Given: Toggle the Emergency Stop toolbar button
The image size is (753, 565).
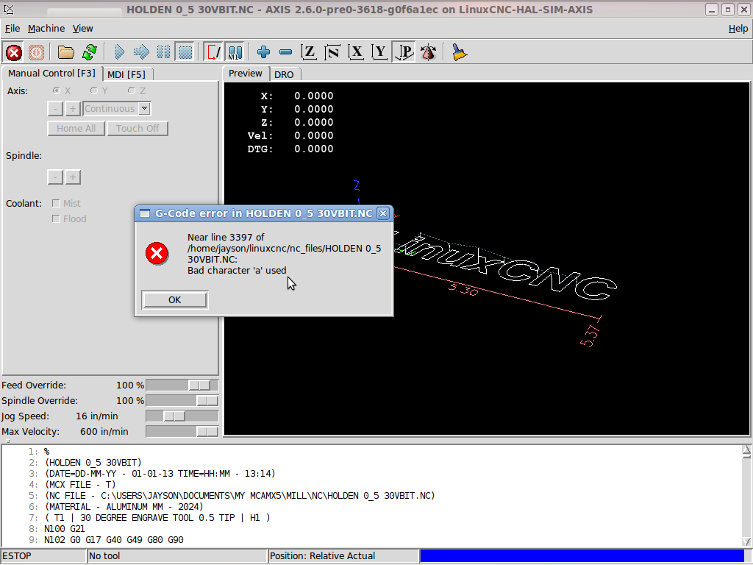Looking at the screenshot, I should (14, 52).
